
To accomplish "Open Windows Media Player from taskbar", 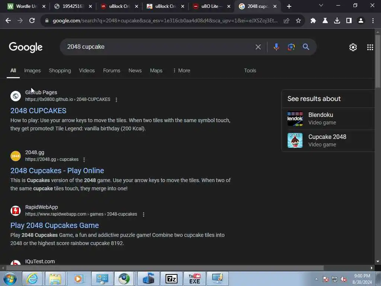I will pos(78,279).
